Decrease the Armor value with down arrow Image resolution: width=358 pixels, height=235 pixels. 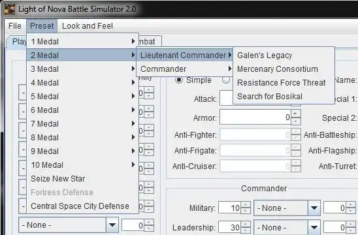(296, 121)
